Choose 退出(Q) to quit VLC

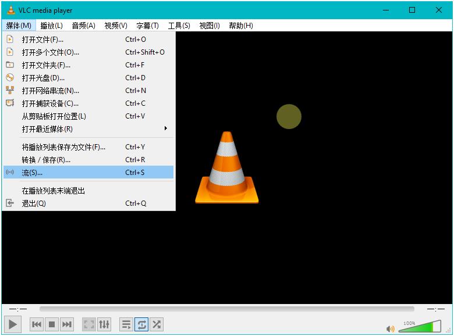88,203
